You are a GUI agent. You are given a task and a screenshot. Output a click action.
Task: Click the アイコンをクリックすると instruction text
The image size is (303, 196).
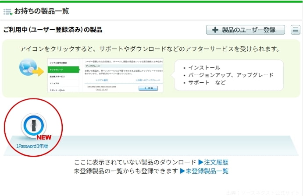150,49
